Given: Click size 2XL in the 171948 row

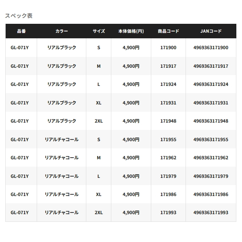Looking at the screenshot, I should click(99, 121).
